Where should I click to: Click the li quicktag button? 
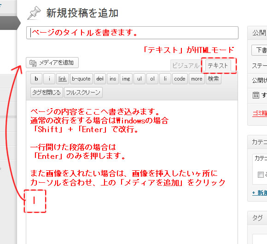(165, 79)
